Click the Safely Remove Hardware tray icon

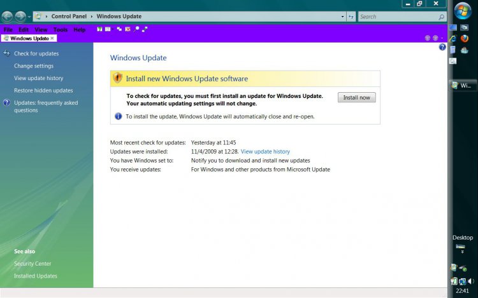tap(463, 268)
